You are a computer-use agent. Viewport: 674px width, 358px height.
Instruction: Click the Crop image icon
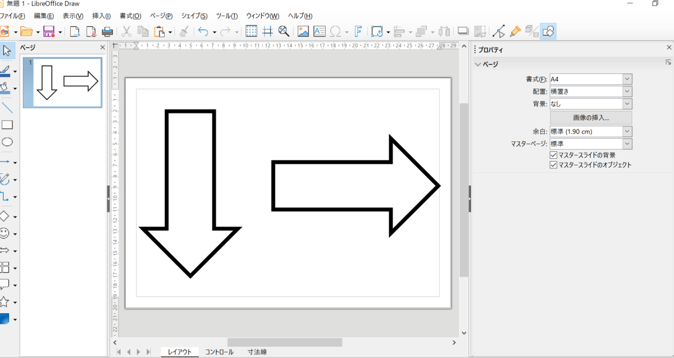480,31
